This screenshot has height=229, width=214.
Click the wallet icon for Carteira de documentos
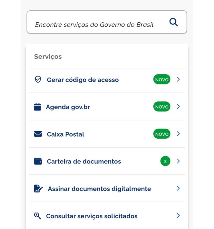38,161
